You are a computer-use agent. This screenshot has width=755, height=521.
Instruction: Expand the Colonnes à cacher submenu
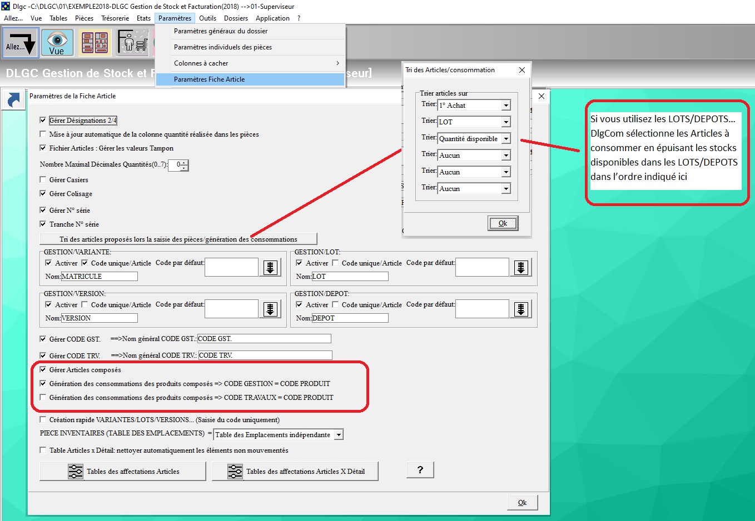[250, 63]
